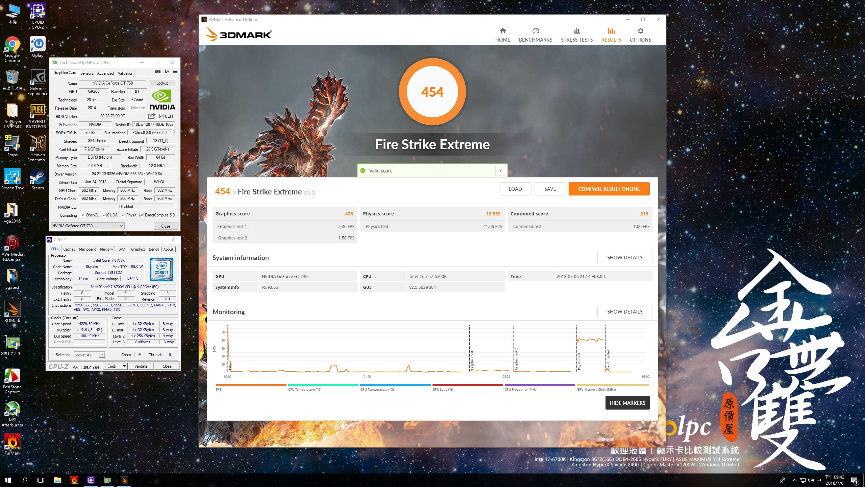
Task: Switch to CPU-Z Memory tab
Action: pos(106,249)
